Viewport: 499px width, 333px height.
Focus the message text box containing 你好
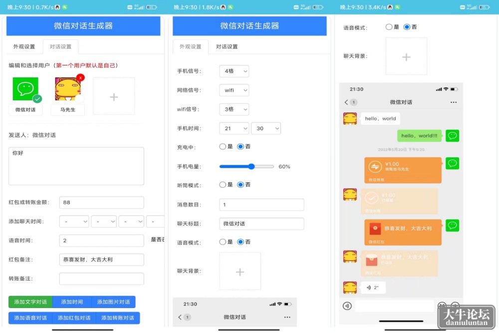[76, 166]
